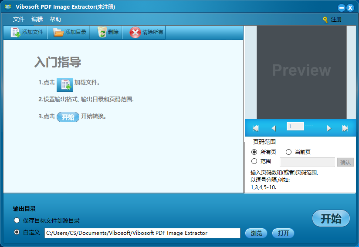The height and width of the screenshot is (247, 359).
Task: Click the 添加文件 (Add File) toolbar icon
Action: (x=15, y=32)
